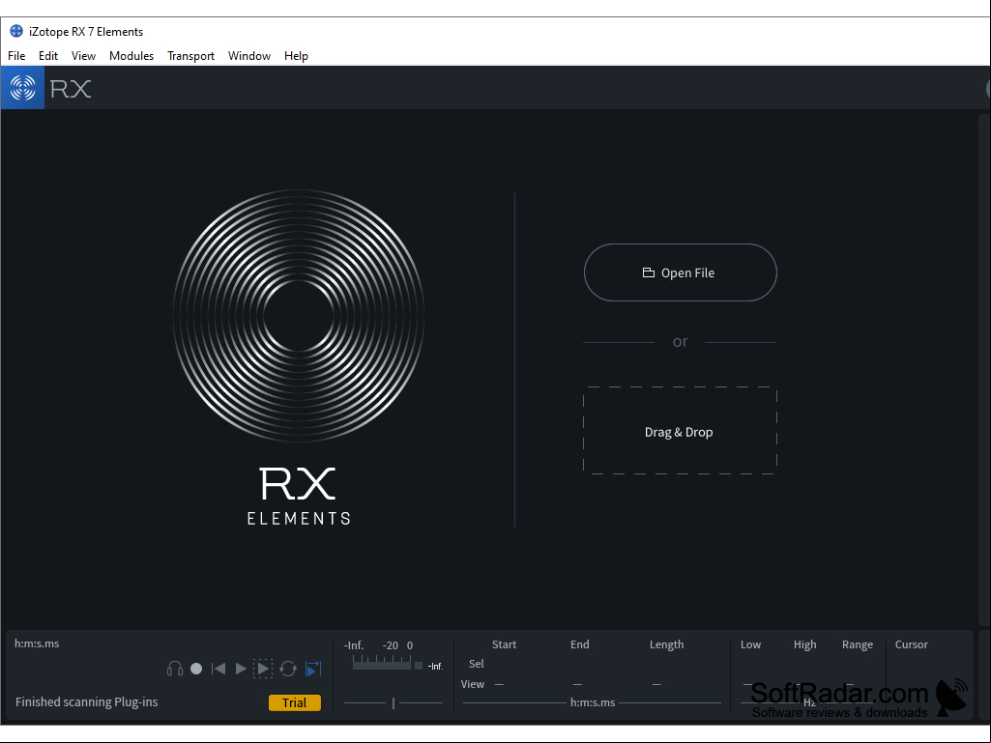Click the View row label
Viewport: 991px width, 743px height.
[x=473, y=684]
